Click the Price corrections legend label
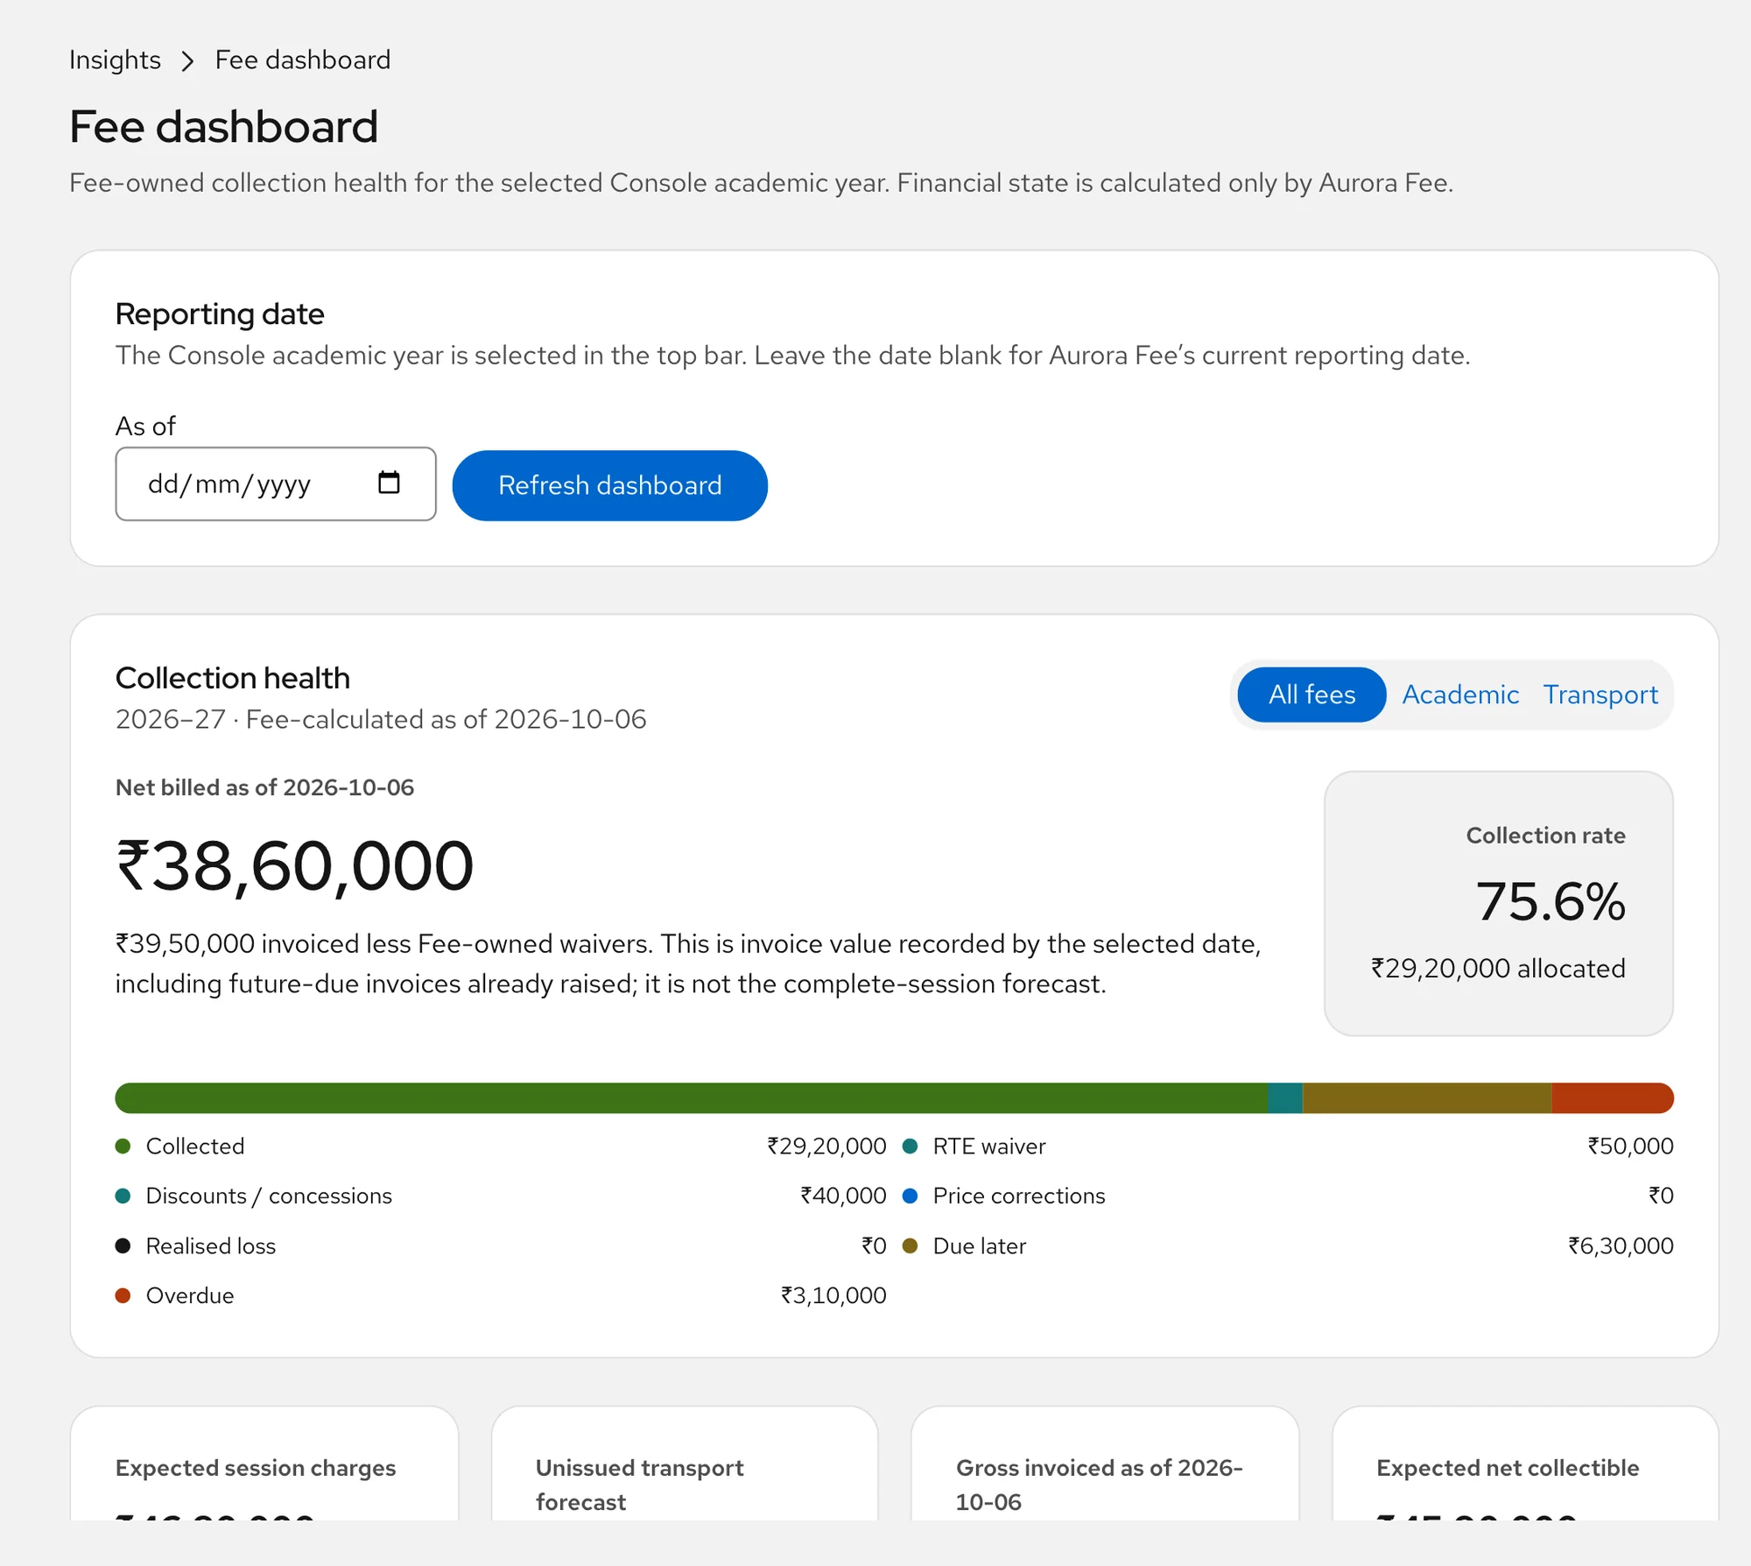This screenshot has height=1566, width=1751. pyautogui.click(x=1019, y=1196)
